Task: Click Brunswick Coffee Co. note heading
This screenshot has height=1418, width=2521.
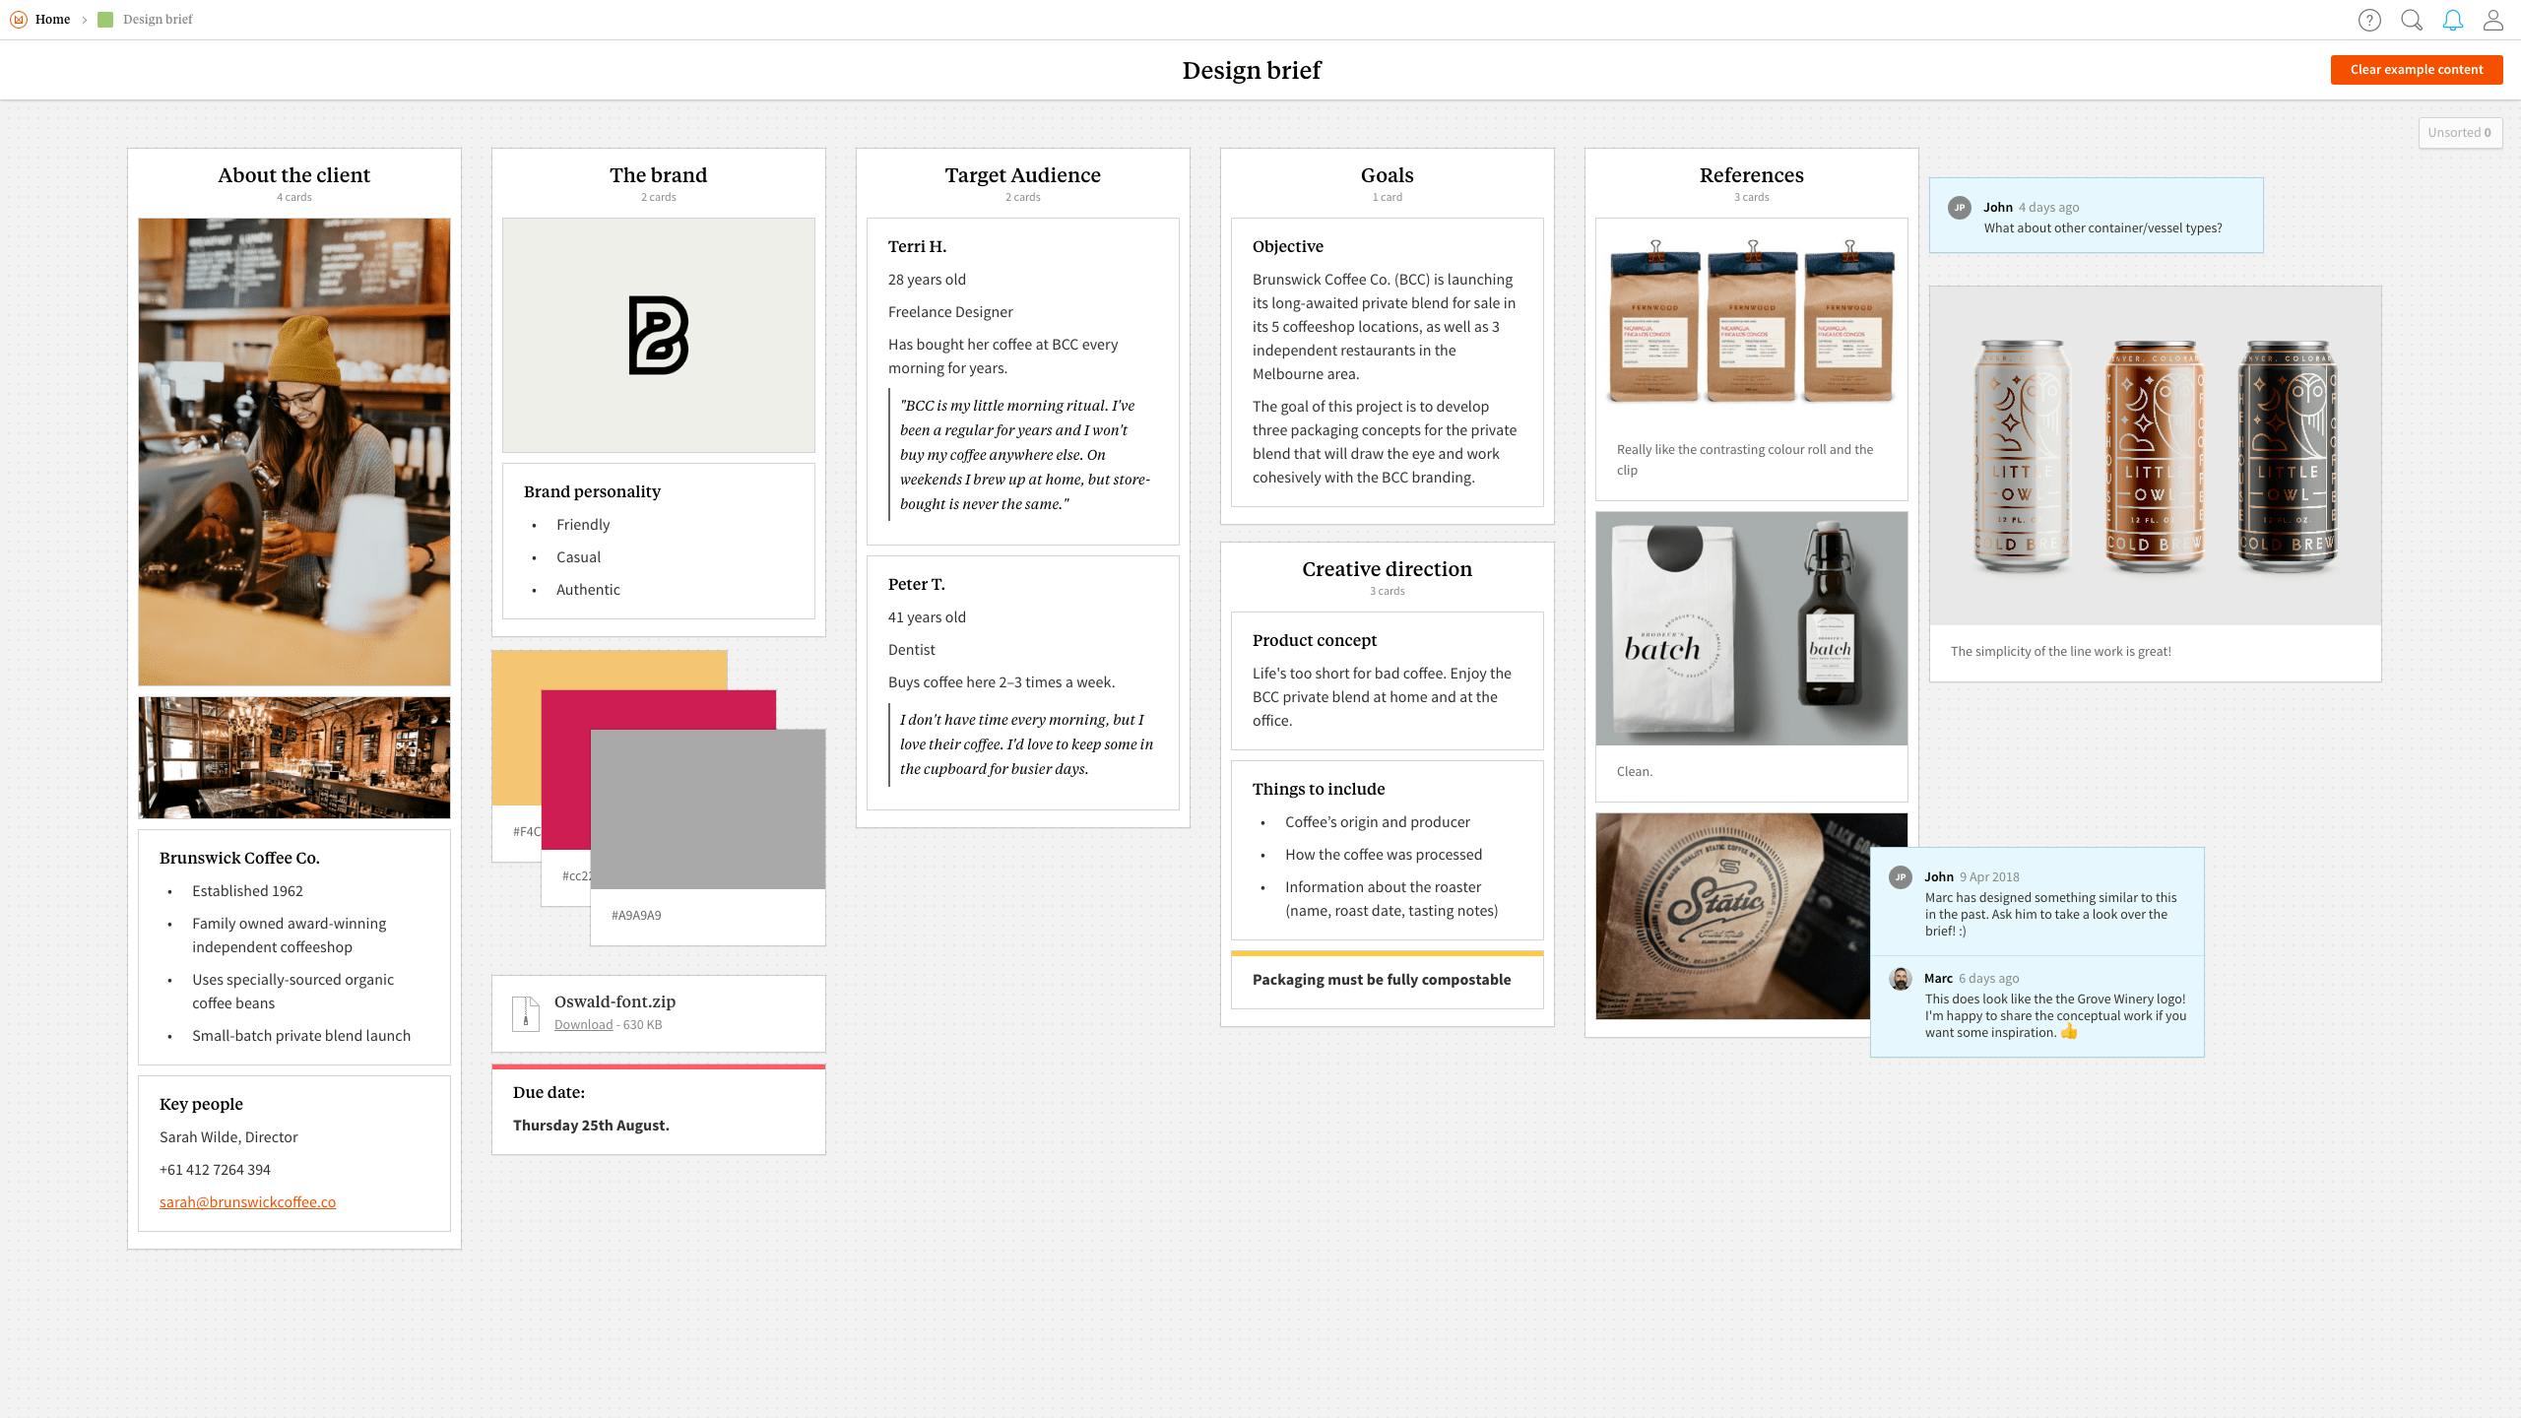Action: click(x=239, y=858)
